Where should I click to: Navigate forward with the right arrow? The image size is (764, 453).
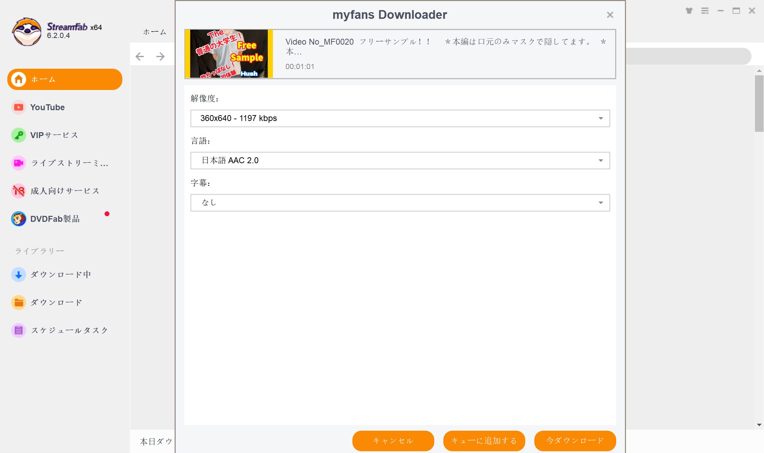point(160,56)
